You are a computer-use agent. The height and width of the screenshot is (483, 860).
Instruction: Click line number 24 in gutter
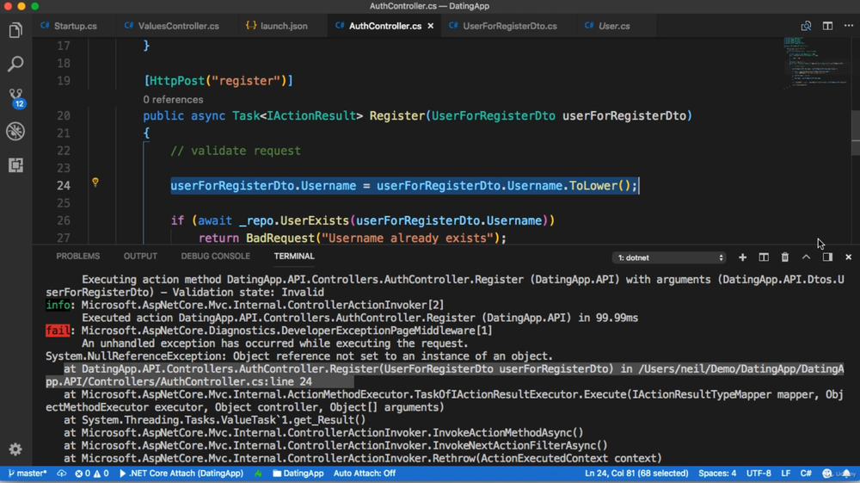(64, 185)
